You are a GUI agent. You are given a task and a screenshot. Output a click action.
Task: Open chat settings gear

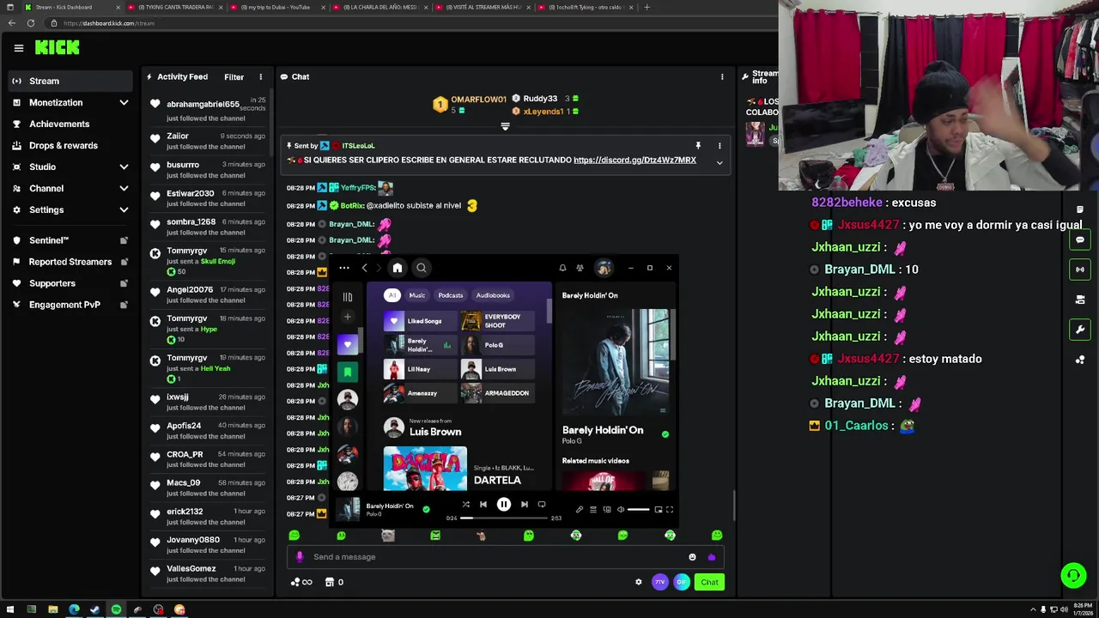pyautogui.click(x=638, y=582)
